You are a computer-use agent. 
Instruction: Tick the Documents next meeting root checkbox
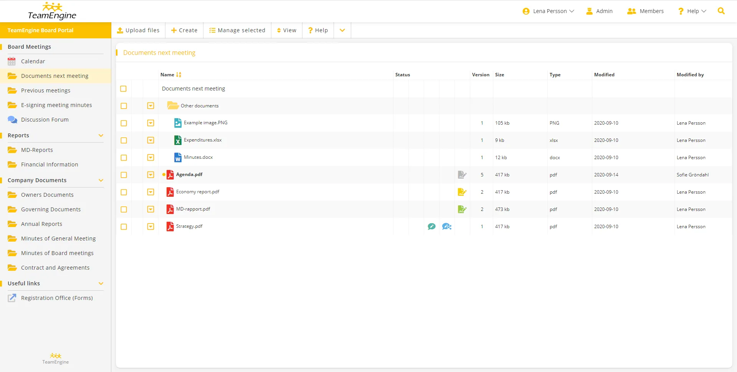(123, 89)
